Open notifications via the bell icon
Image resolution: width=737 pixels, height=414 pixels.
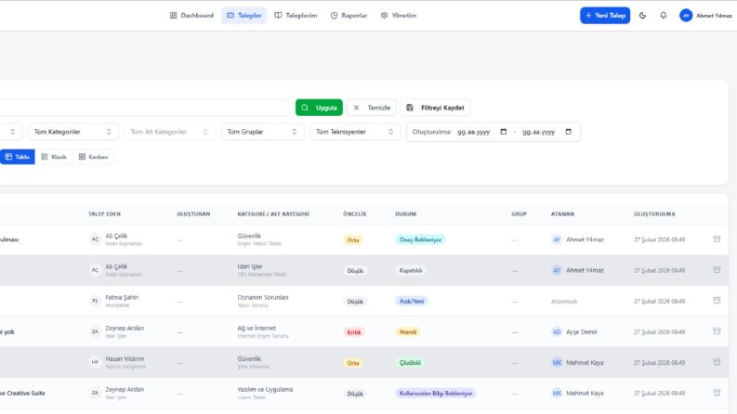tap(664, 16)
